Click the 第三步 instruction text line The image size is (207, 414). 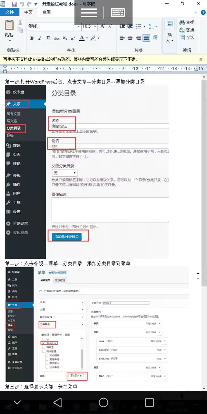point(41,386)
